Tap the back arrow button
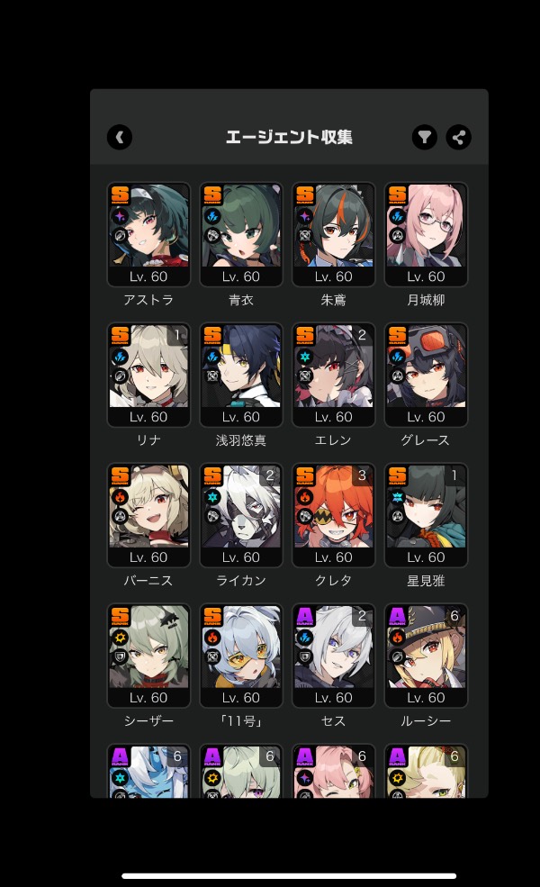 (120, 137)
